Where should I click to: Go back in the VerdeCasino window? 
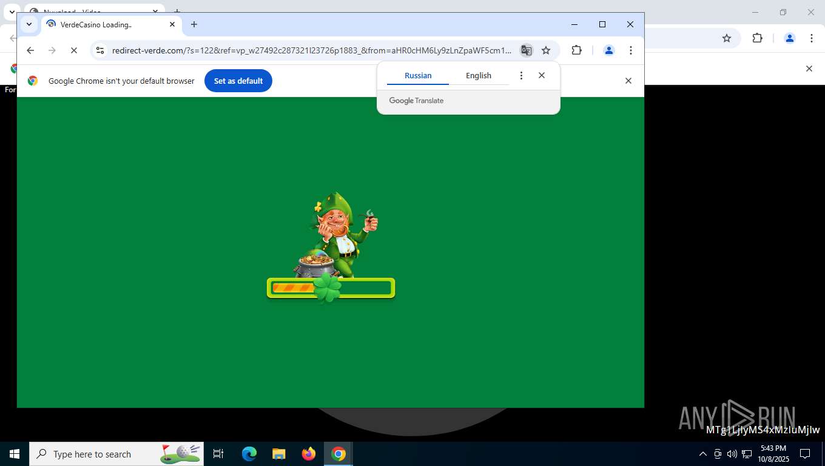(30, 50)
